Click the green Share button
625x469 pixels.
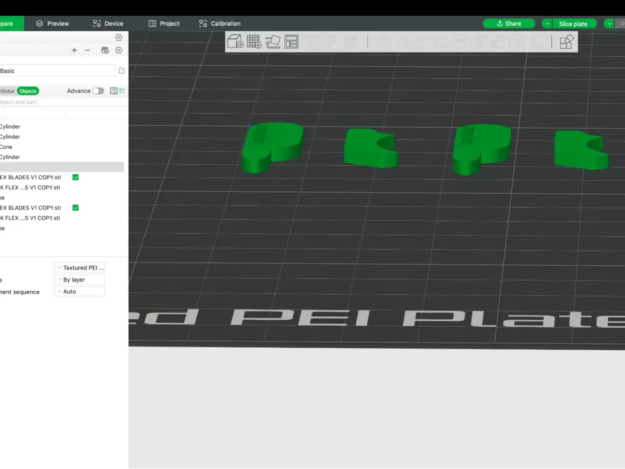(509, 24)
